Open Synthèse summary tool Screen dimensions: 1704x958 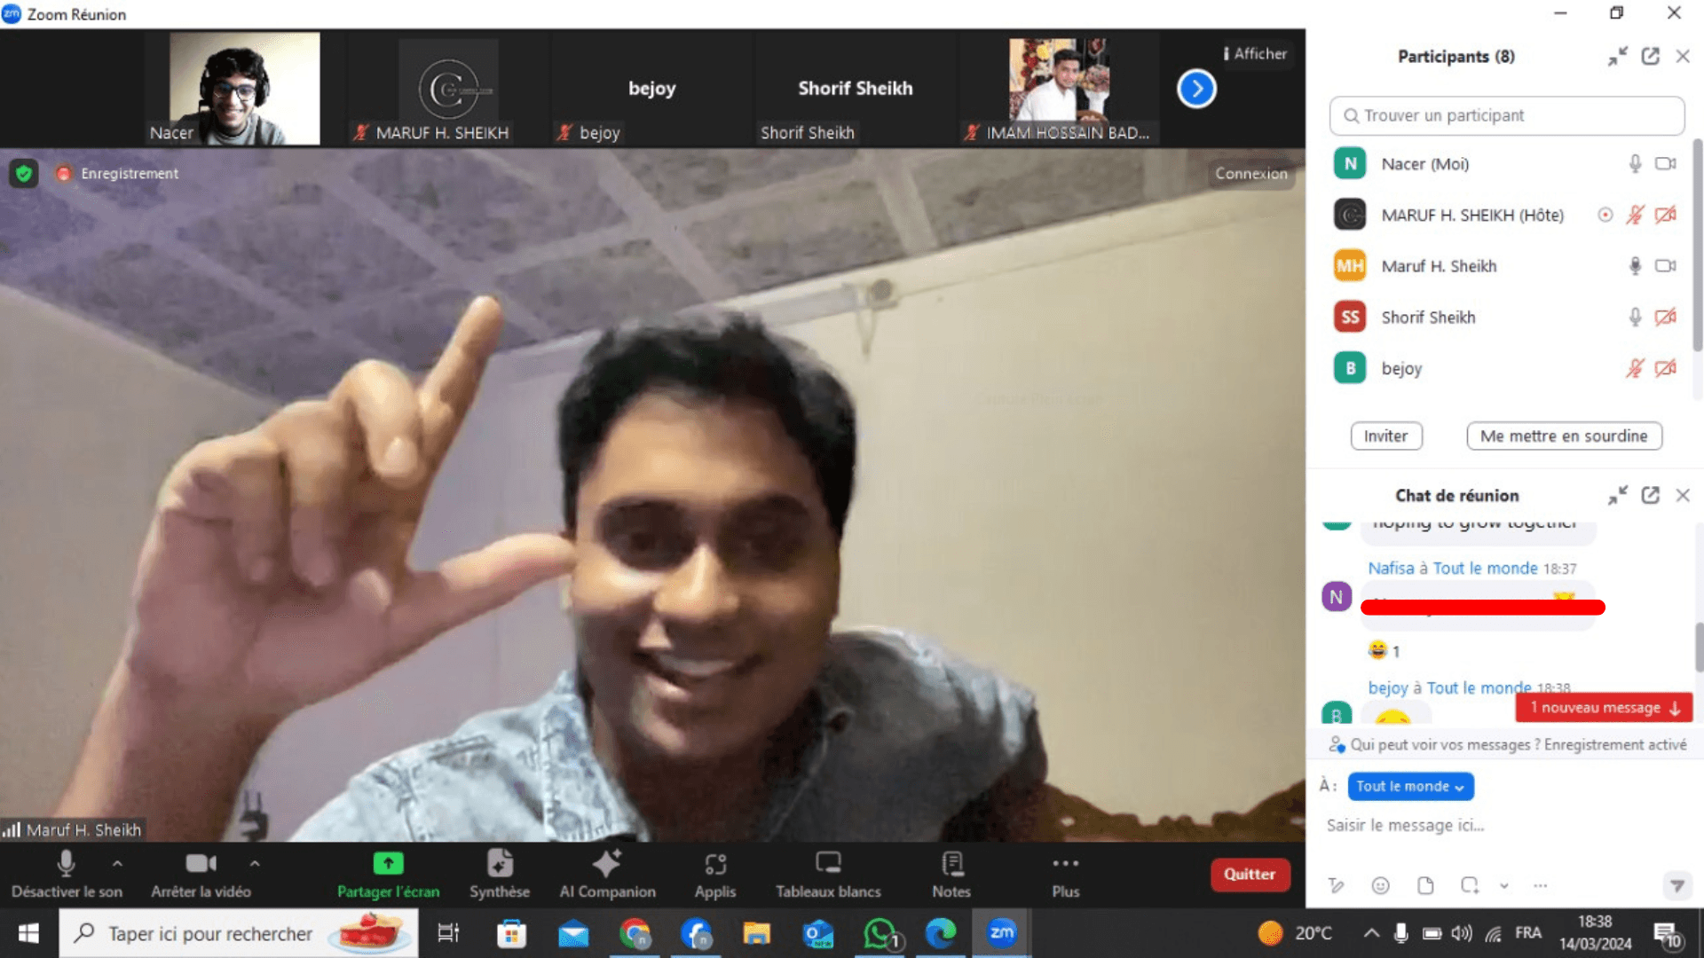(x=500, y=874)
